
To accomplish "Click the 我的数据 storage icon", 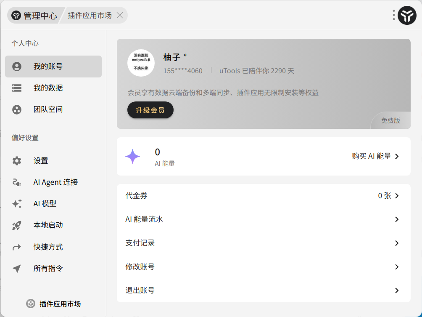I will point(17,88).
